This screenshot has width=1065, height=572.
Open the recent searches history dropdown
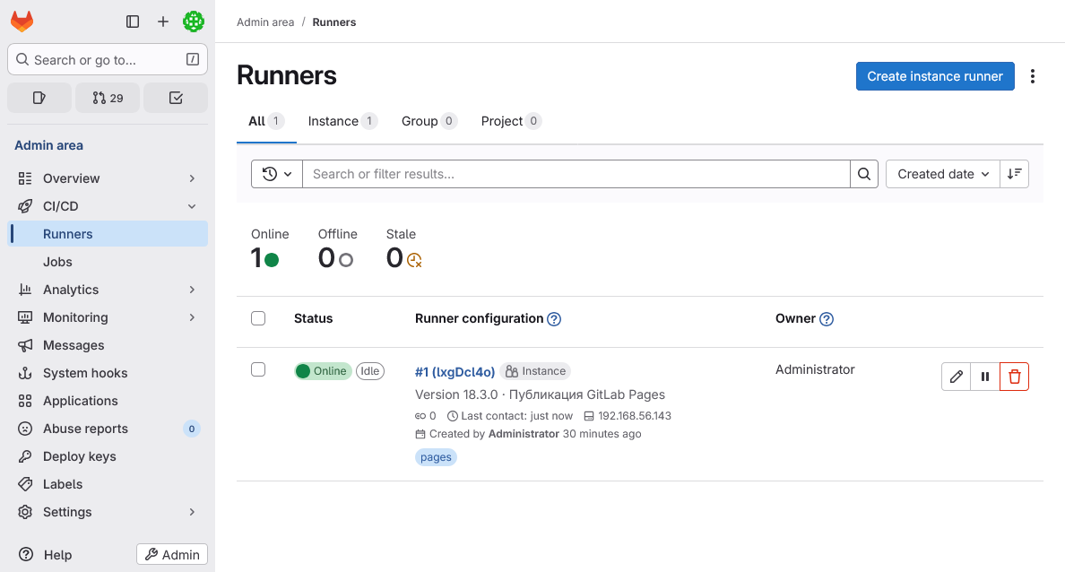[276, 174]
